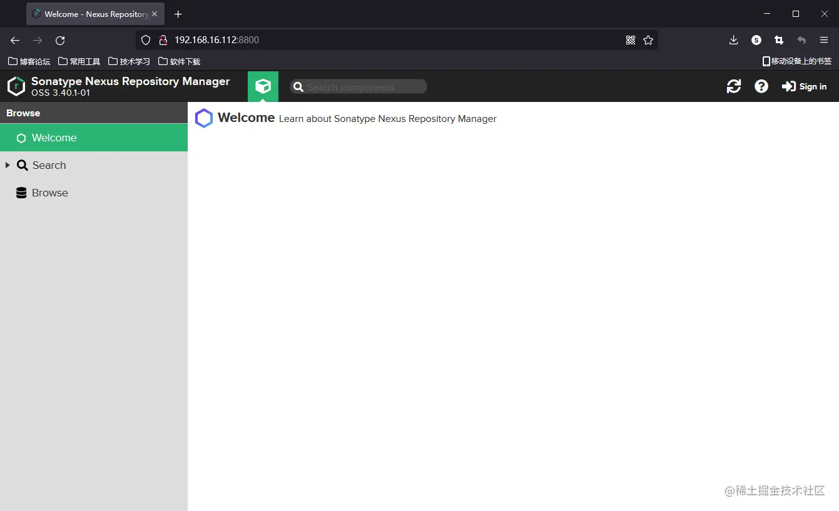Close the Welcome - Nexus Repository tab

155,14
